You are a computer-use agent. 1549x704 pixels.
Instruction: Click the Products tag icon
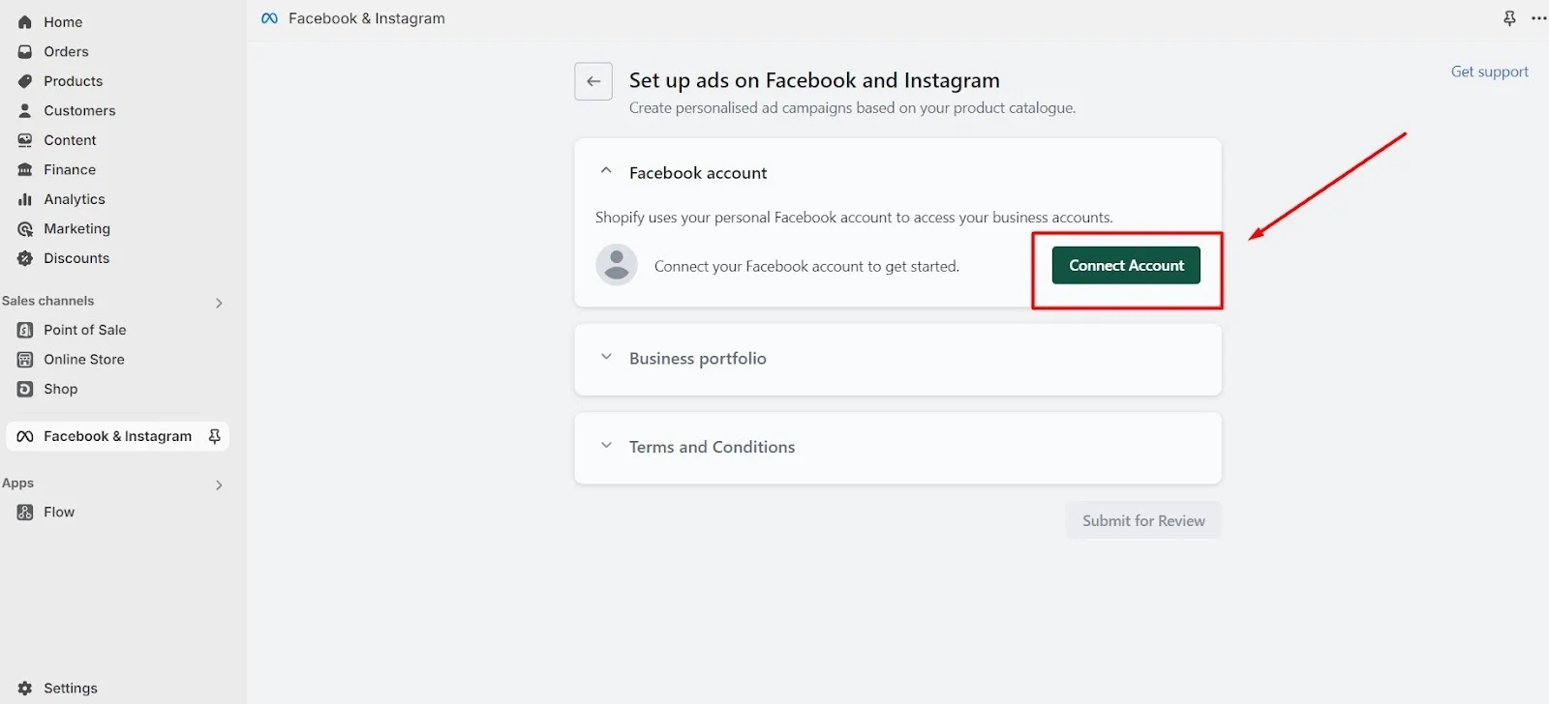(x=25, y=81)
